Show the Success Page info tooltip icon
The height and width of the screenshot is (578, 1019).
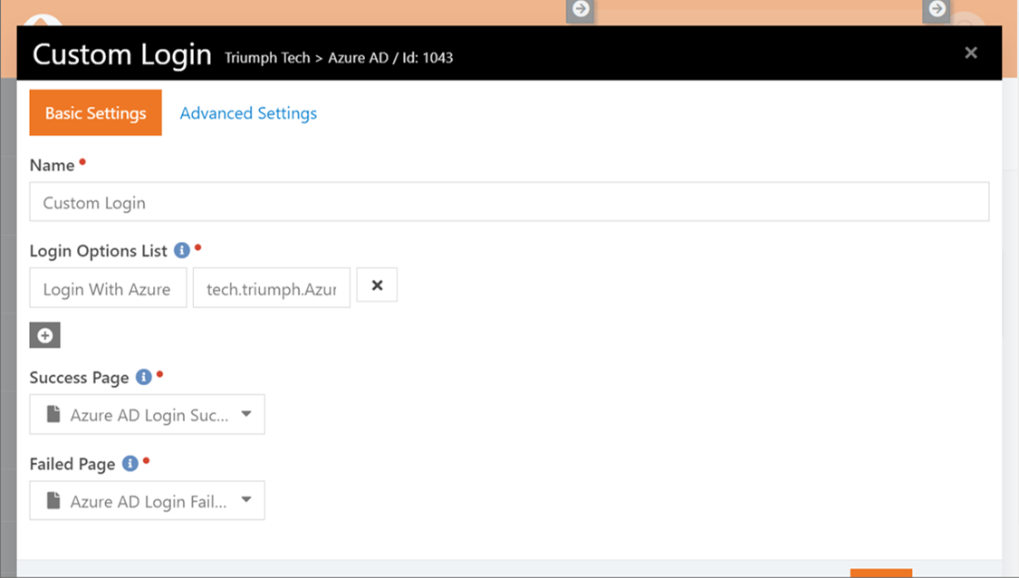(x=144, y=377)
